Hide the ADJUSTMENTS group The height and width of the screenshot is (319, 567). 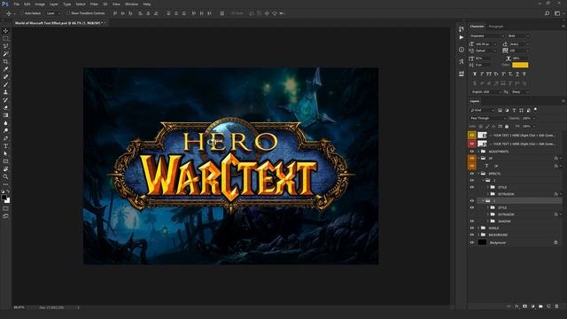472,152
